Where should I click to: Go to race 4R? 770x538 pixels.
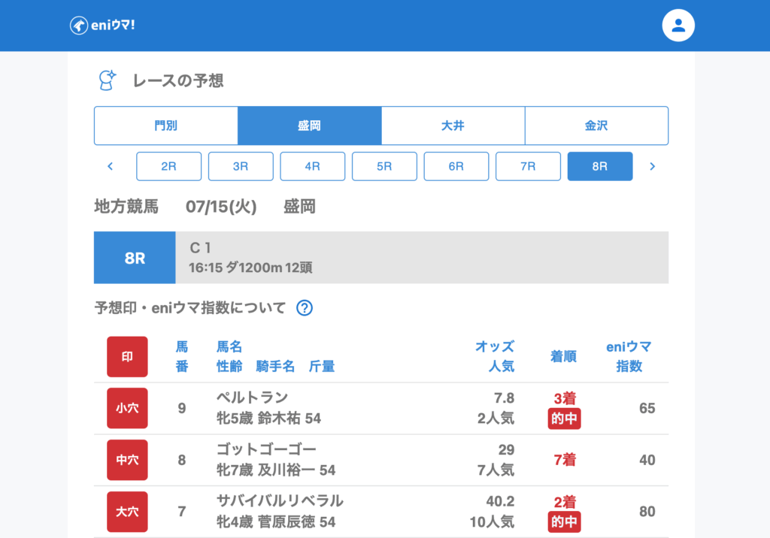(313, 167)
